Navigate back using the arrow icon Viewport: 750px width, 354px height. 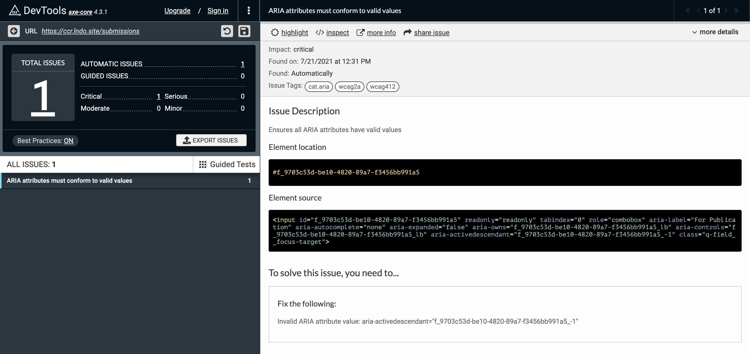(x=13, y=31)
